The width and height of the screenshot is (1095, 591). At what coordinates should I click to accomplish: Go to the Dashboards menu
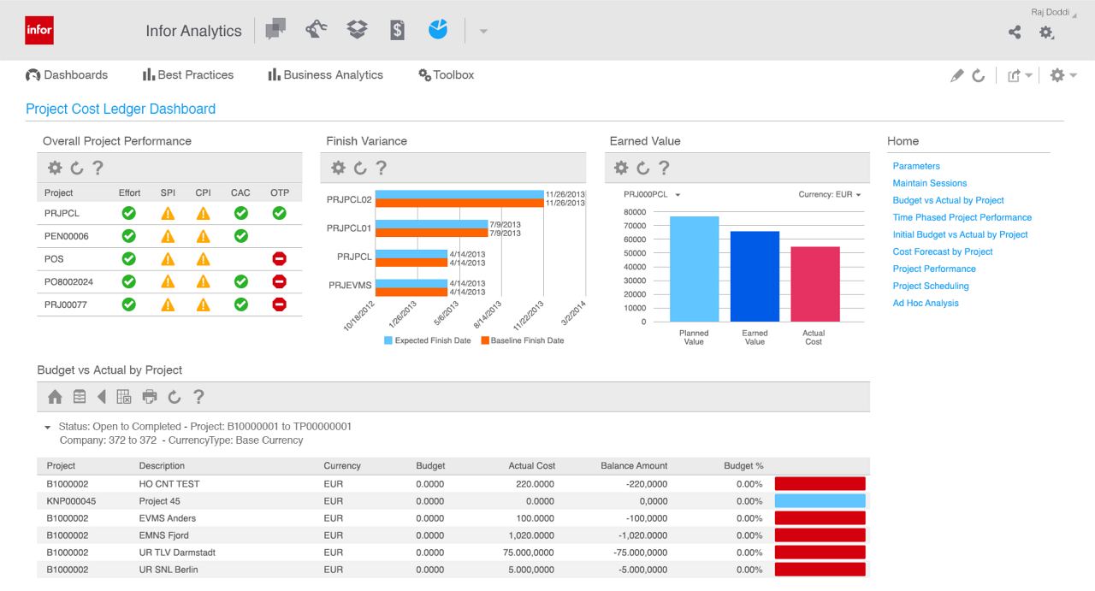click(x=67, y=75)
